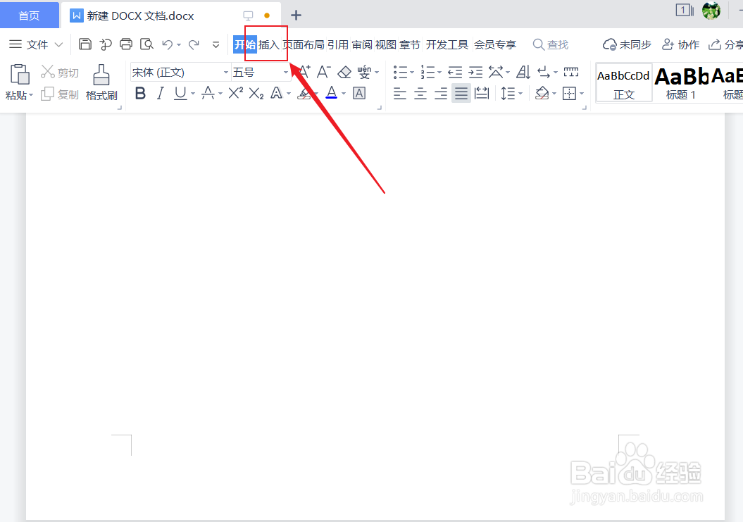The width and height of the screenshot is (743, 522).
Task: Align text to the left
Action: 400,94
